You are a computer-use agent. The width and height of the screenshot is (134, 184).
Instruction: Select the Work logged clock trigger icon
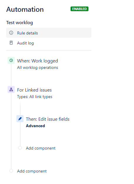pyautogui.click(x=11, y=60)
